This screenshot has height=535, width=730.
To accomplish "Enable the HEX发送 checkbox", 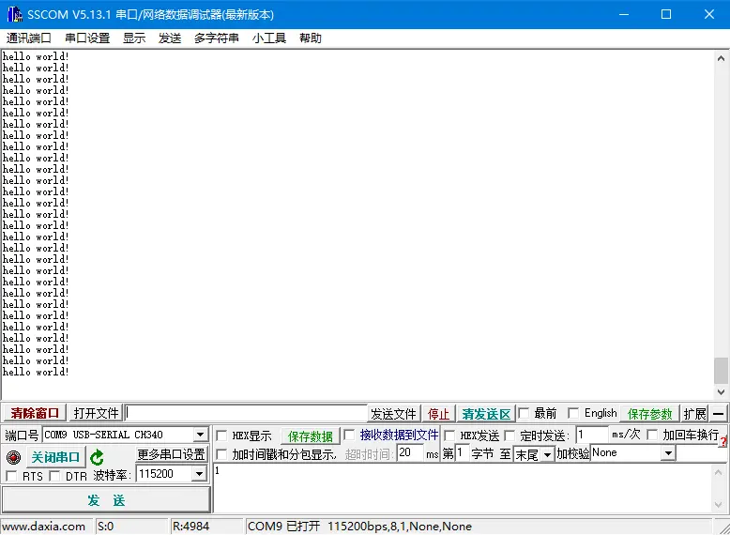I will 449,436.
